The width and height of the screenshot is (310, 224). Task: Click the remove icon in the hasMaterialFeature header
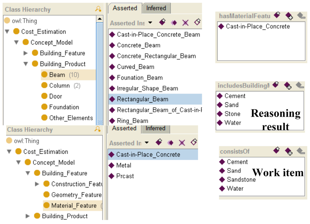click(x=300, y=15)
